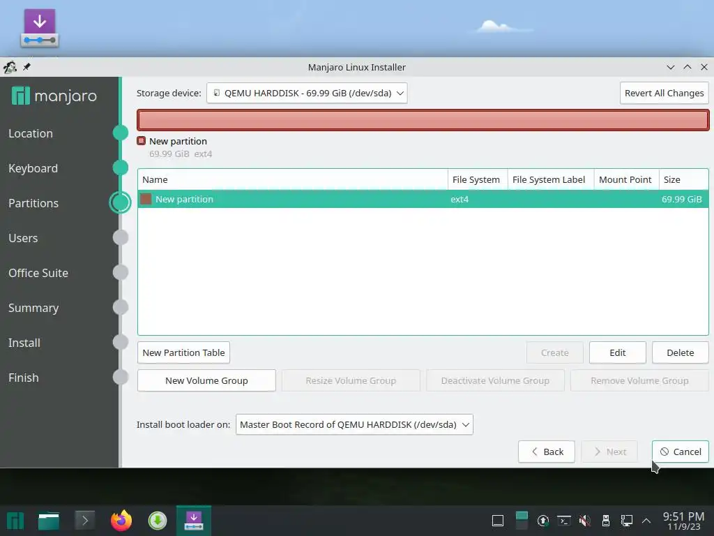This screenshot has width=714, height=536.
Task: Select Users step in sidebar
Action: tap(23, 238)
